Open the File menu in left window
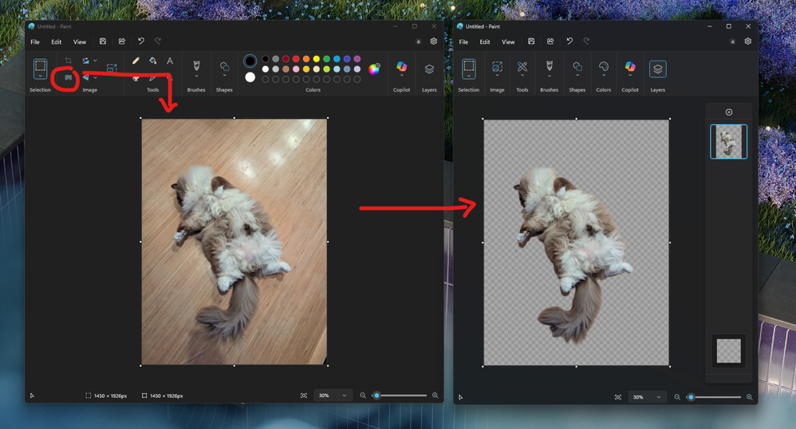Screen dimensions: 796x429 [x=35, y=42]
